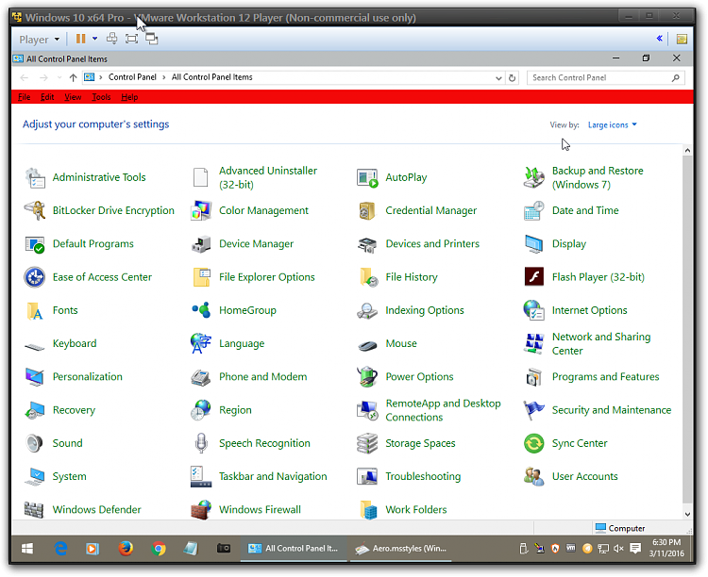Launch Google Chrome from taskbar

tap(159, 548)
